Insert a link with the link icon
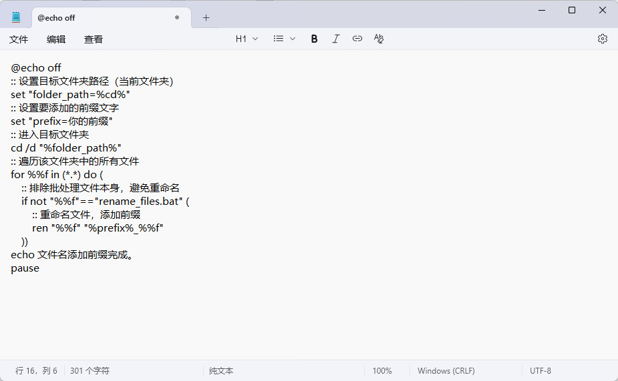This screenshot has width=618, height=381. click(357, 39)
